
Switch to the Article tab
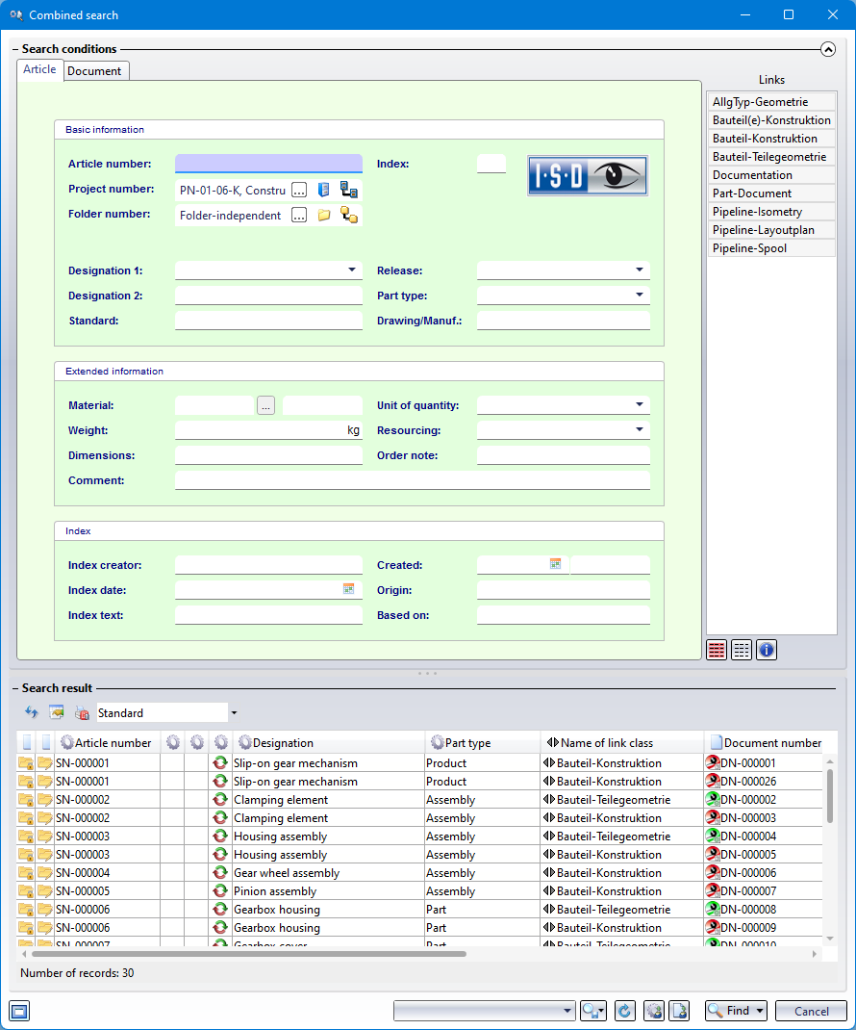[40, 69]
